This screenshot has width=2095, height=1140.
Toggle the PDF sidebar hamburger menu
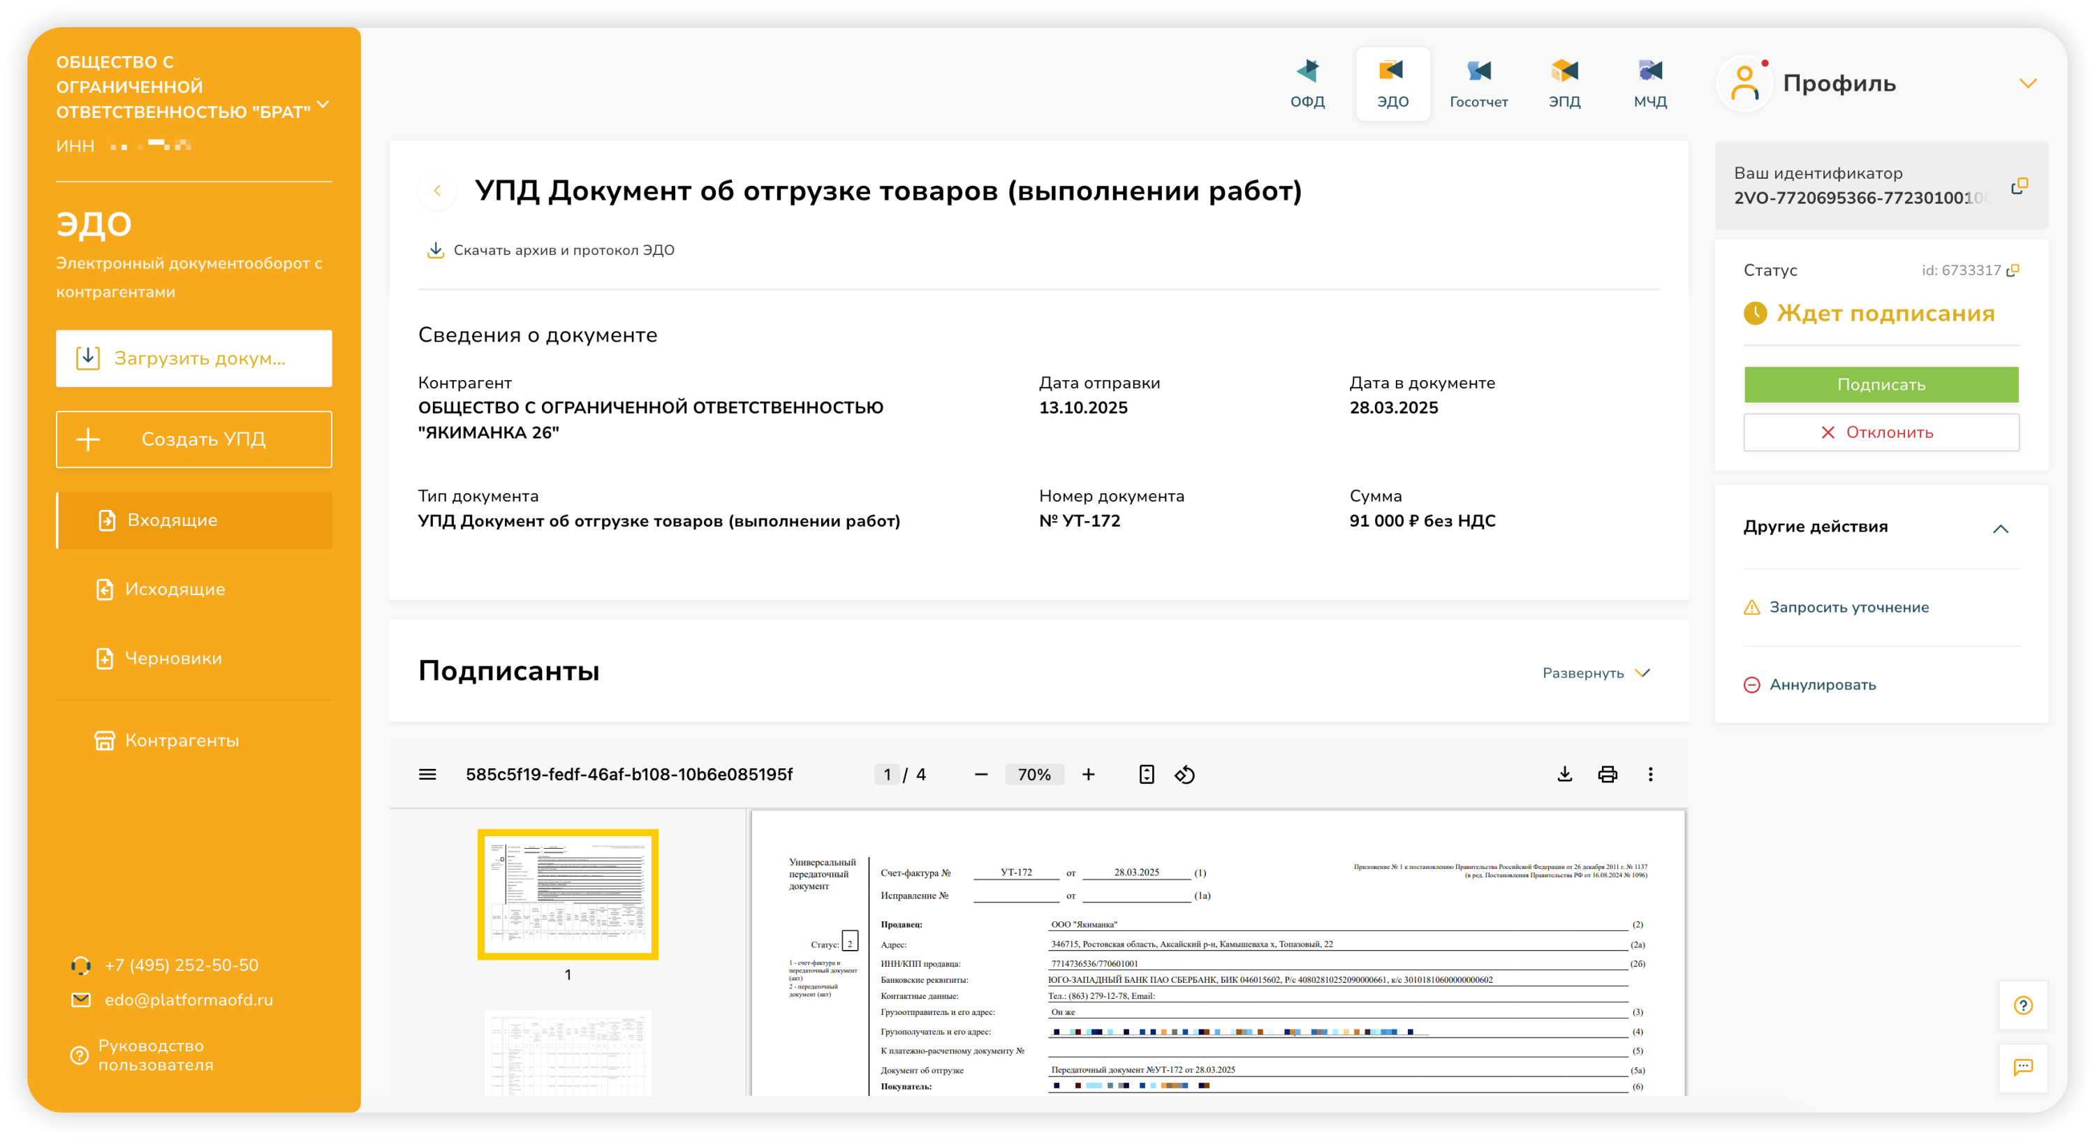point(427,775)
